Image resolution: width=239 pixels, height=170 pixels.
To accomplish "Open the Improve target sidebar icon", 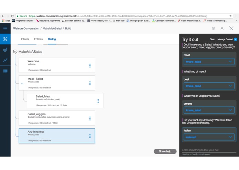I will point(5,50).
